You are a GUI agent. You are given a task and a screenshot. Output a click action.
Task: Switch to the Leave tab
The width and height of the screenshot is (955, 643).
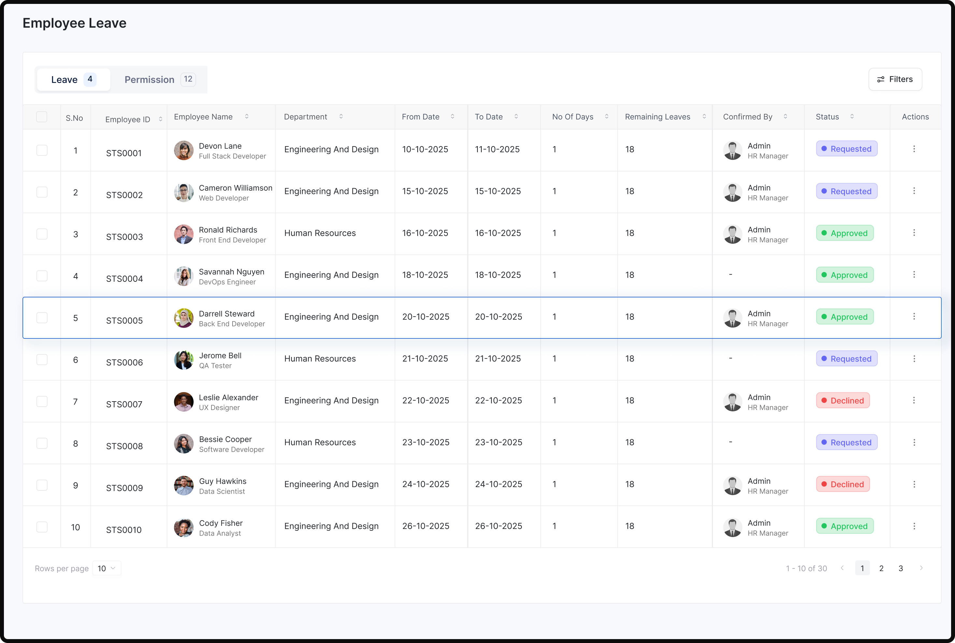(x=72, y=79)
